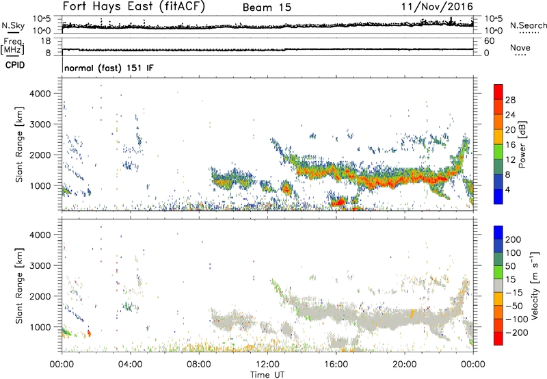547x379 pixels.
Task: Click the '04:00' time axis tick label
Action: [131, 365]
